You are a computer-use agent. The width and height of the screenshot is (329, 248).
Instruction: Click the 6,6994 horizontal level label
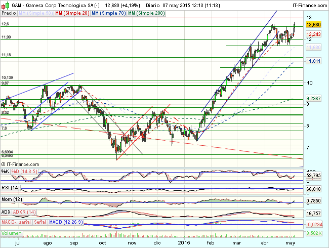pos(7,152)
